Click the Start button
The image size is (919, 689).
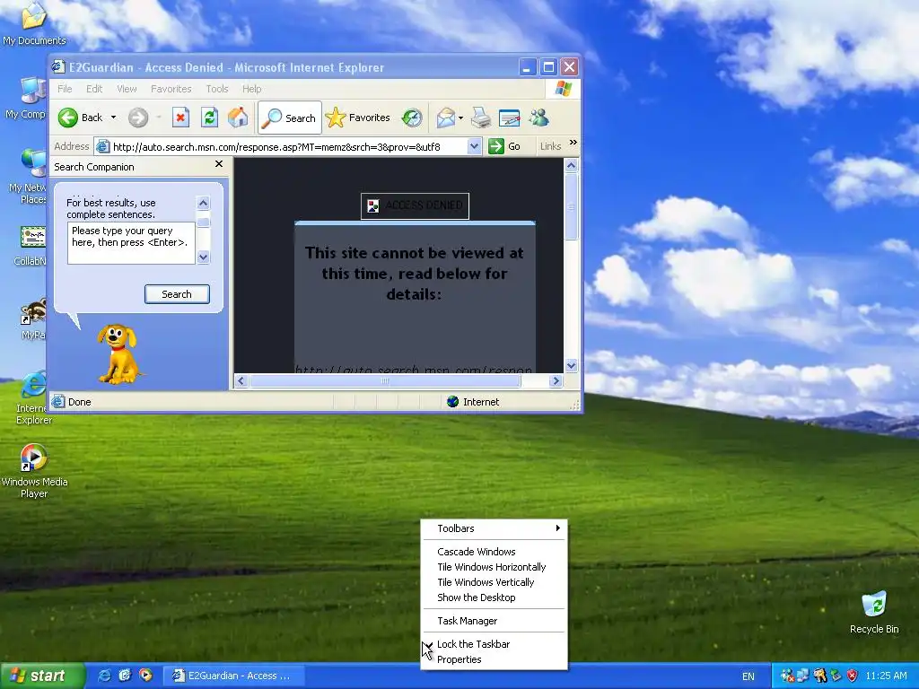[x=42, y=676]
